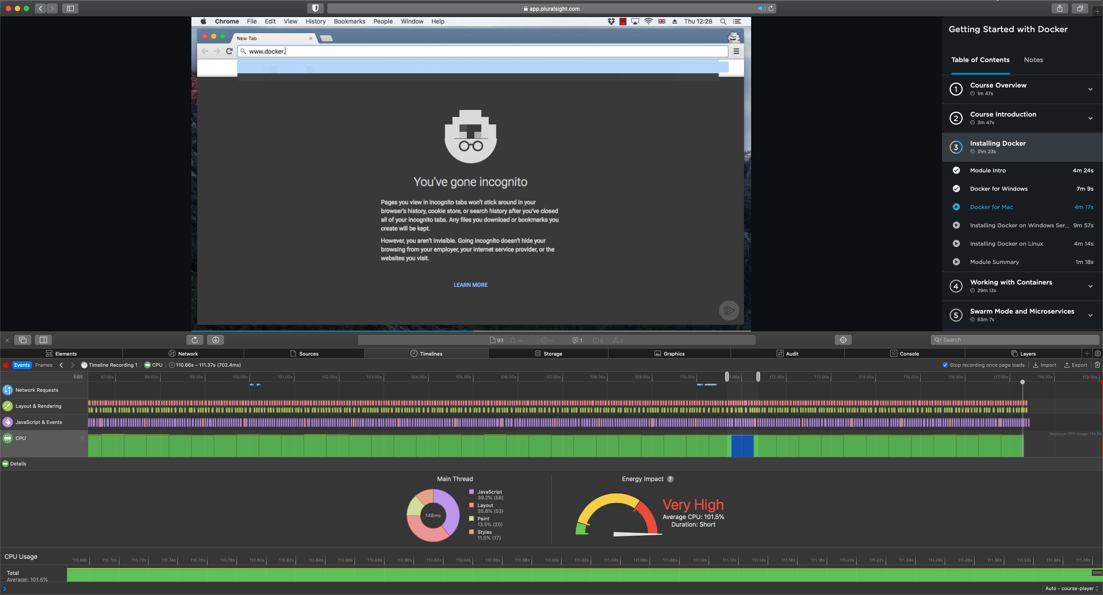Uncheck Stop recording once page loads
The width and height of the screenshot is (1103, 595).
(945, 365)
